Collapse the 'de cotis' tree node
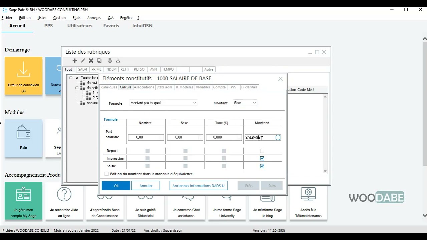The image size is (427, 240). [77, 88]
